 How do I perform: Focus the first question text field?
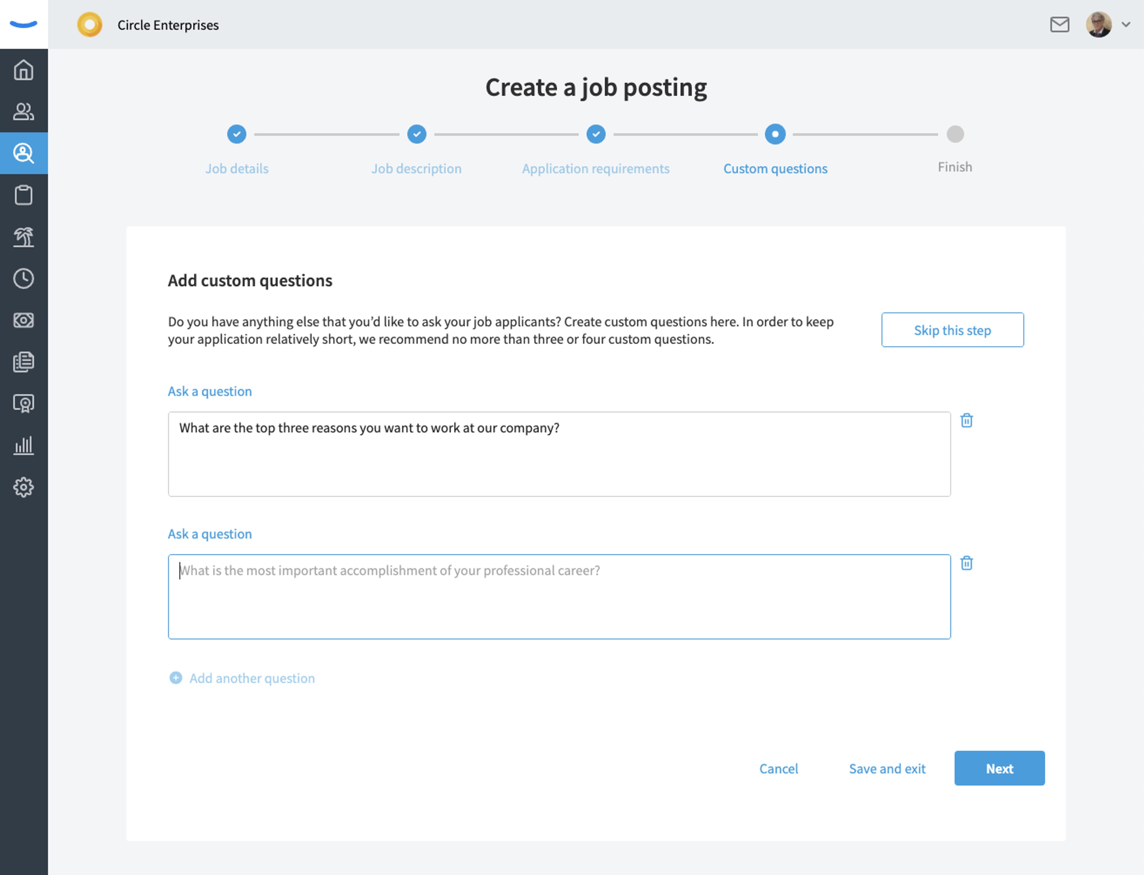click(559, 454)
